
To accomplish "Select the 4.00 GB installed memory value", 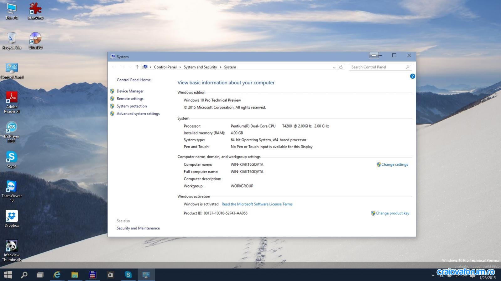I will pos(237,133).
